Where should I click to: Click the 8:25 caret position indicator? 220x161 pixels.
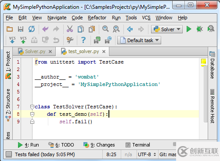tap(111, 154)
